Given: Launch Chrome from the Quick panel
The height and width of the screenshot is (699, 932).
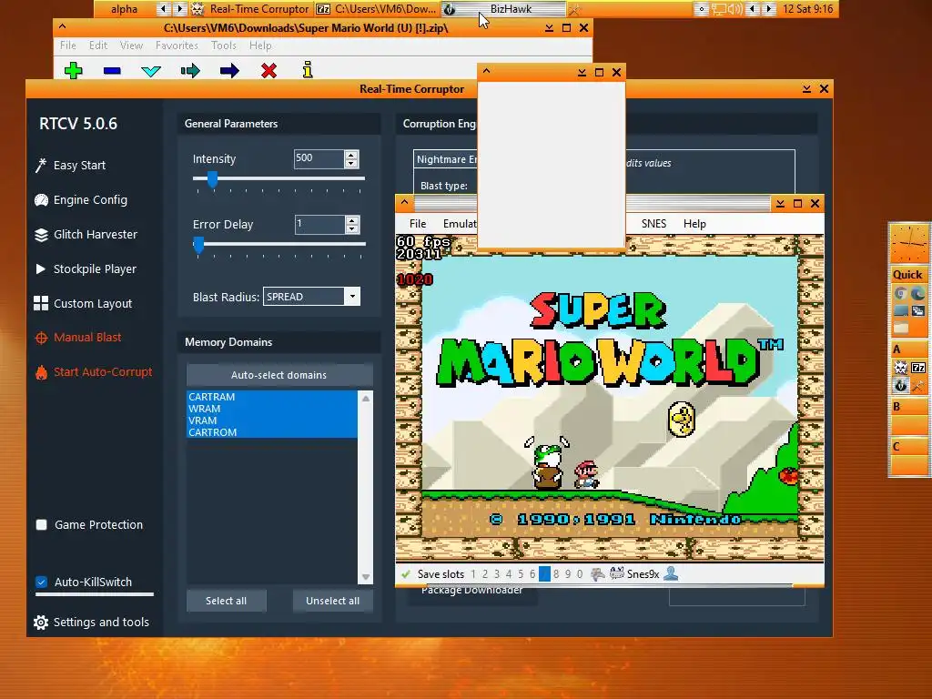Looking at the screenshot, I should click(900, 294).
